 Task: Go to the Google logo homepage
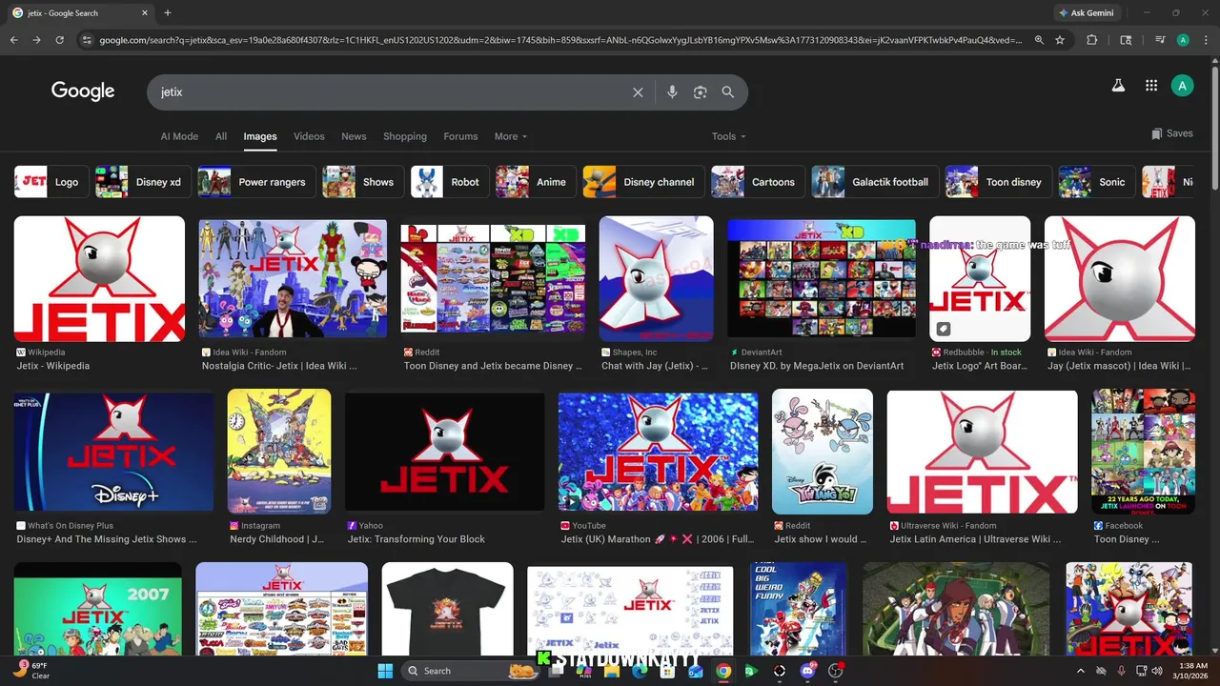pyautogui.click(x=83, y=91)
